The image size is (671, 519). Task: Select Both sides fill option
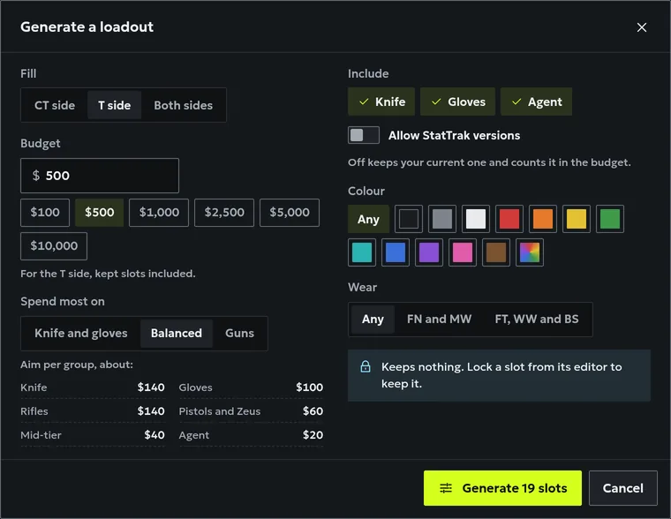point(183,105)
